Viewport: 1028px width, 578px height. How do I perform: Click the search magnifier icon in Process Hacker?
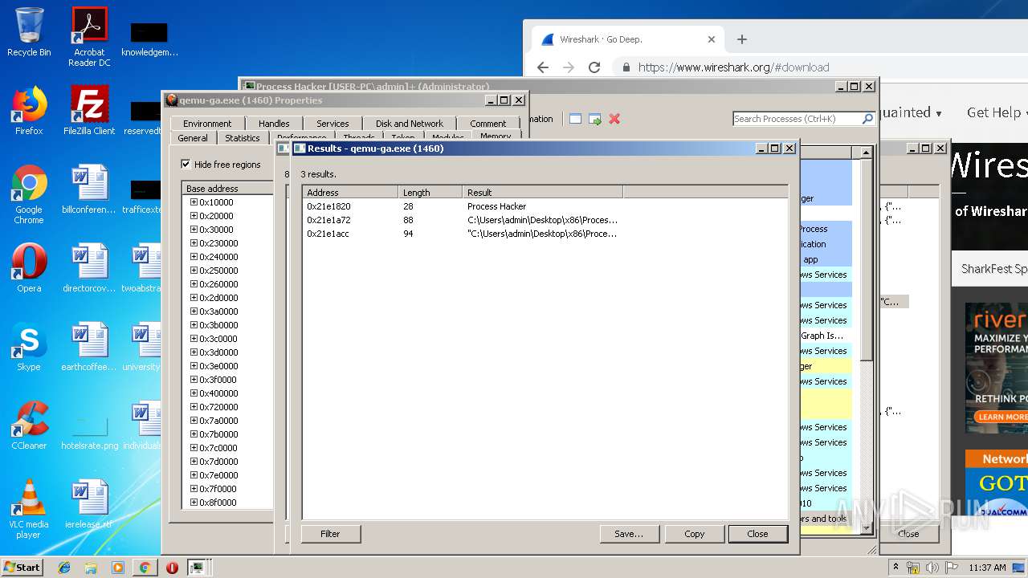(x=867, y=119)
